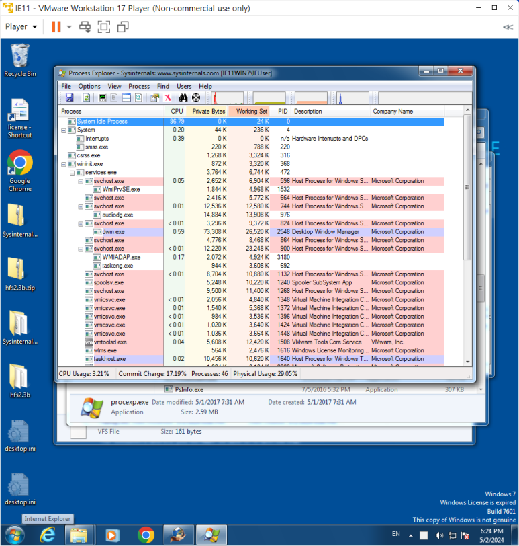Collapse the services.exe tree node

tap(72, 173)
